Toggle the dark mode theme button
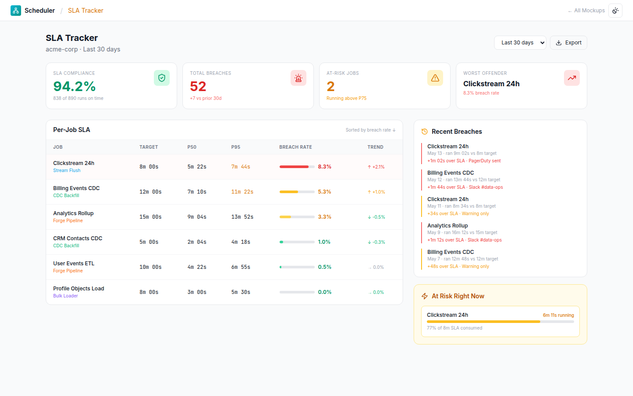This screenshot has width=633, height=396. tap(615, 11)
